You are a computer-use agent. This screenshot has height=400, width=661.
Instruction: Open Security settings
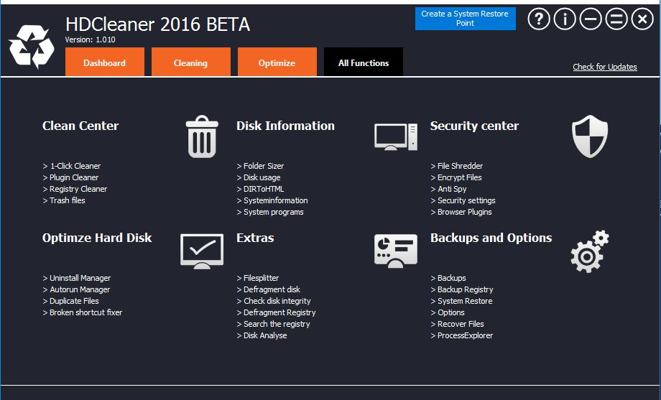463,200
